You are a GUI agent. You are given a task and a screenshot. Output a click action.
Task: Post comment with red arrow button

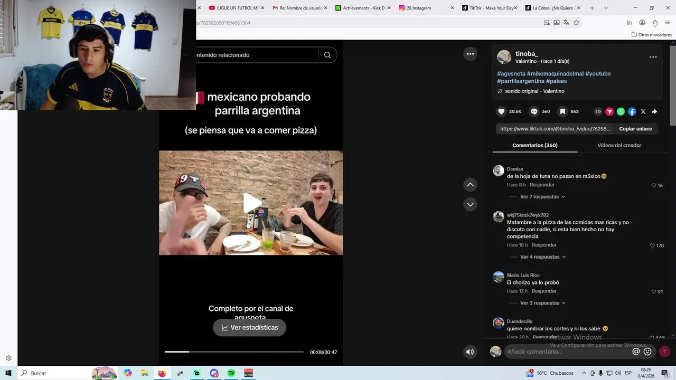(x=664, y=351)
